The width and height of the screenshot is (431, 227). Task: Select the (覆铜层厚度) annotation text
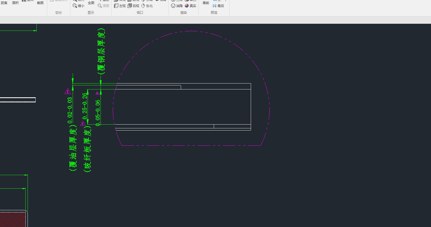(101, 51)
